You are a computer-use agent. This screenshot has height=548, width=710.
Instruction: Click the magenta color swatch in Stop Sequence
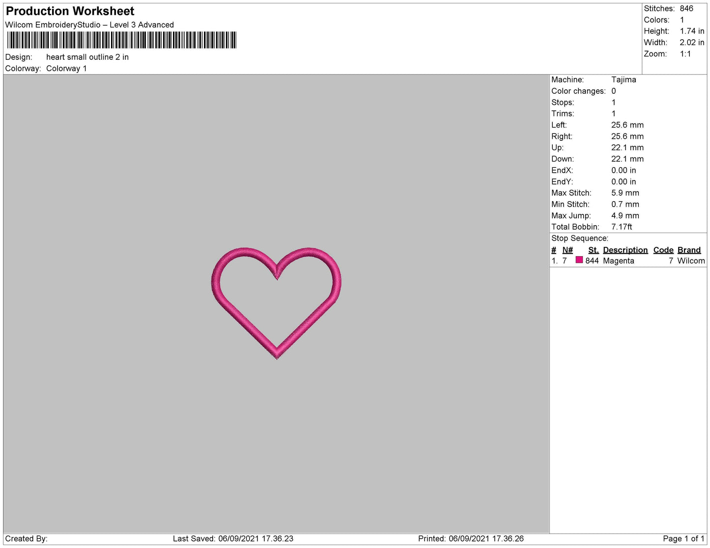tap(579, 260)
